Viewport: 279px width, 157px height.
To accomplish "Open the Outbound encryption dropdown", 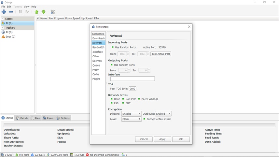I will (x=163, y=114).
